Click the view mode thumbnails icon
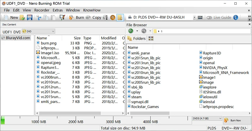 151,38
